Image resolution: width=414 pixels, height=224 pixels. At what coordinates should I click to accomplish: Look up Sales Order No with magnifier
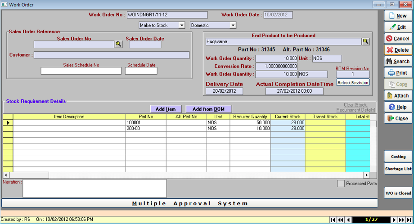[118, 44]
